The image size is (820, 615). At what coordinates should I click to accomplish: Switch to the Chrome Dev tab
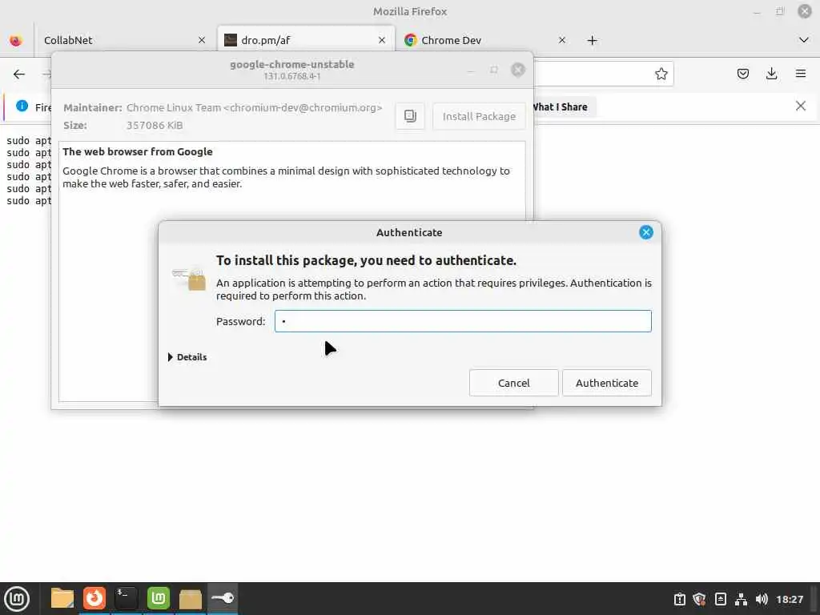click(484, 40)
